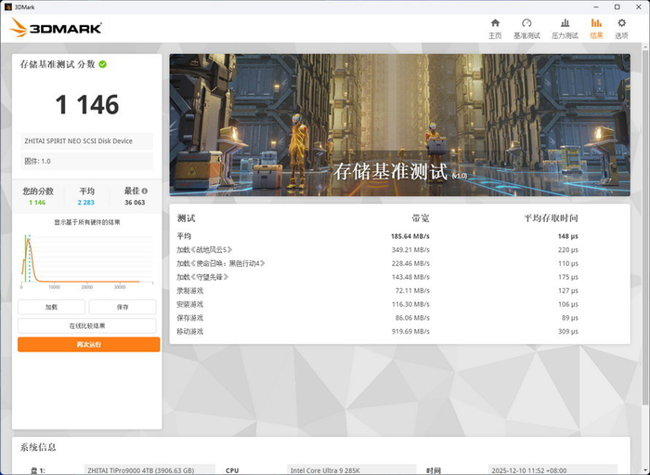This screenshot has width=650, height=475.
Task: Click the Intel Core Ultra 9 285K CPU field
Action: tap(352, 470)
